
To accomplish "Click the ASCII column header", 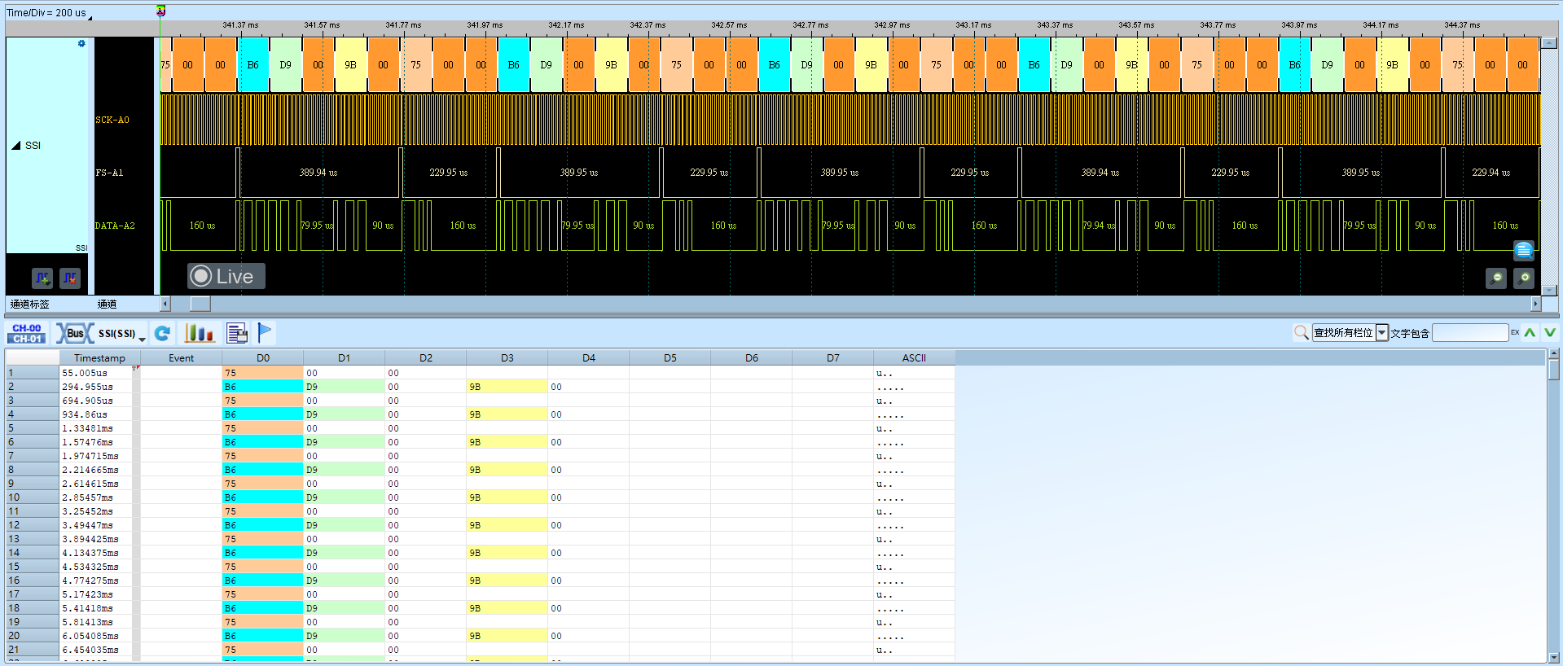I will coord(914,358).
